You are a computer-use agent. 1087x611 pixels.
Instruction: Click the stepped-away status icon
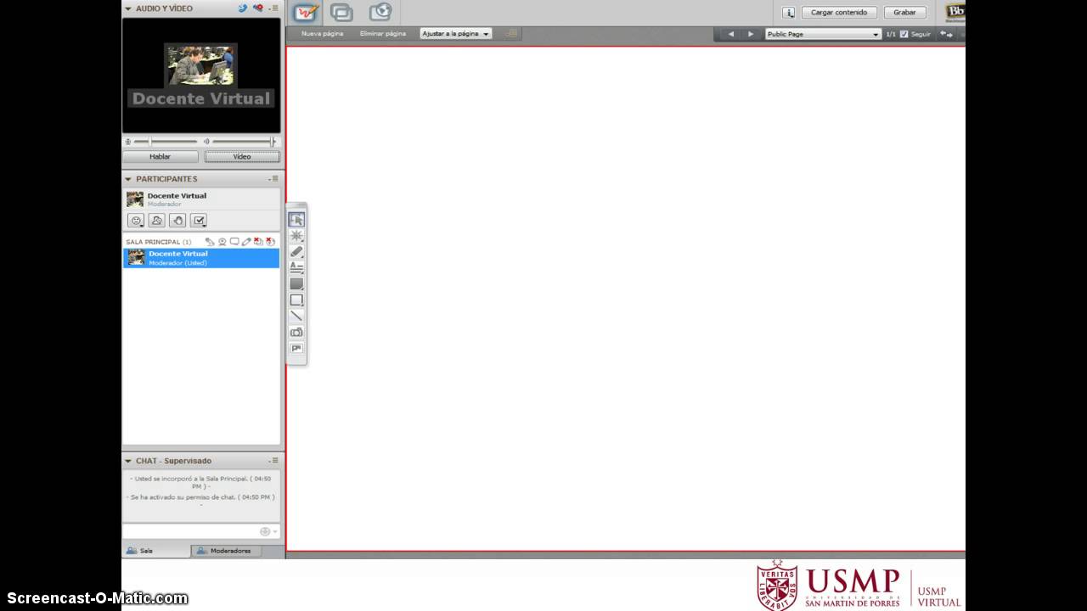coord(157,221)
